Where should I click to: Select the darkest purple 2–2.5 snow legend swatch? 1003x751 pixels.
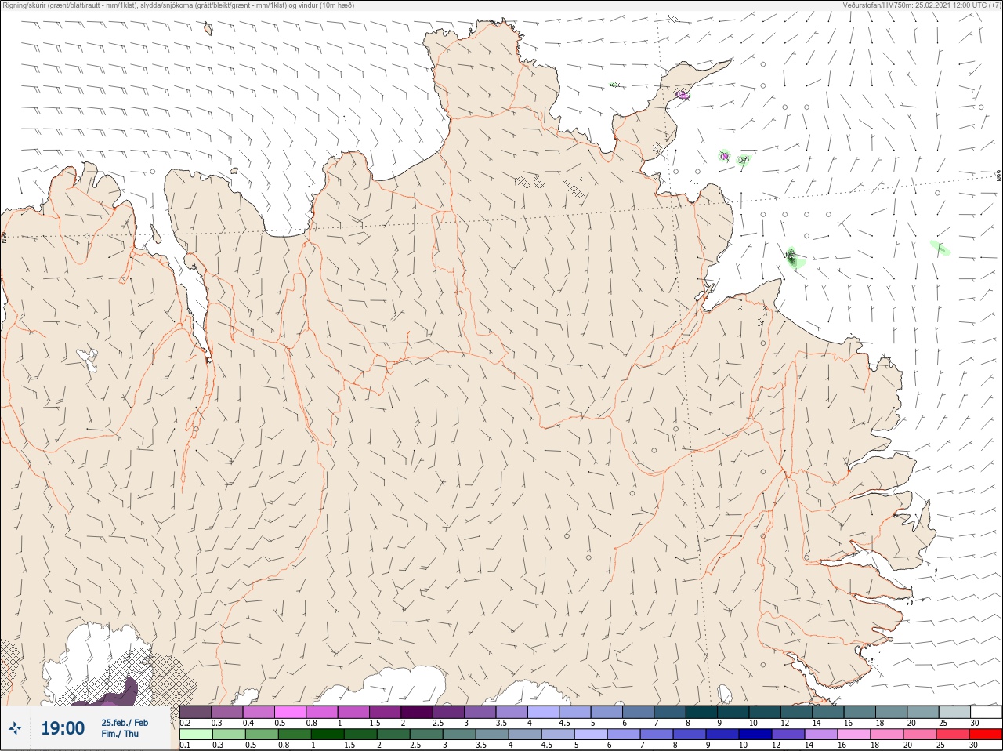point(418,712)
